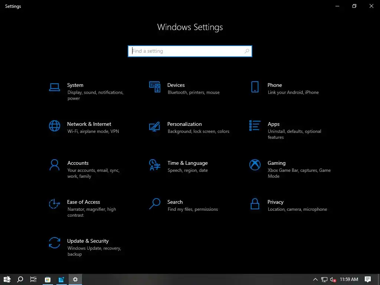Open Apps settings title link

273,124
